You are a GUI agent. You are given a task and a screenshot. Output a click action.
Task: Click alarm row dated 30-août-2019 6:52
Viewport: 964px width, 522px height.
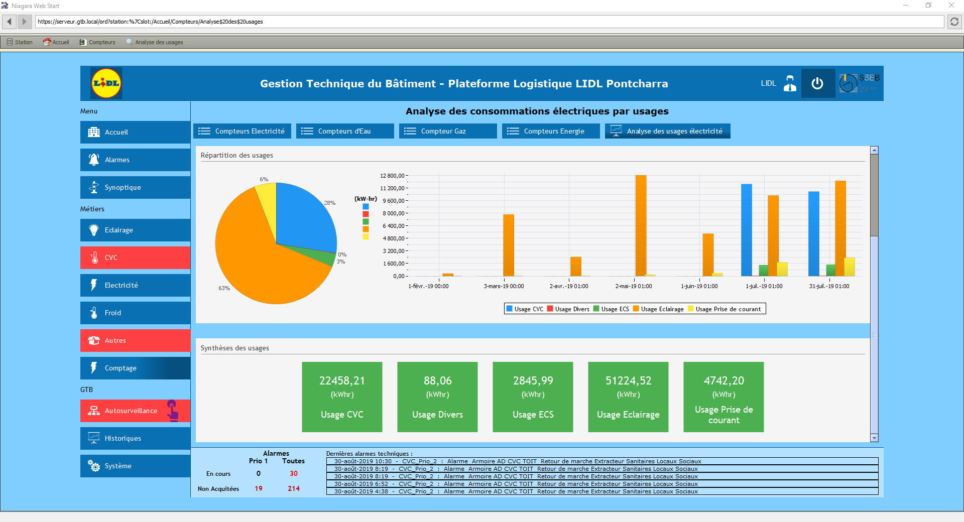[602, 484]
